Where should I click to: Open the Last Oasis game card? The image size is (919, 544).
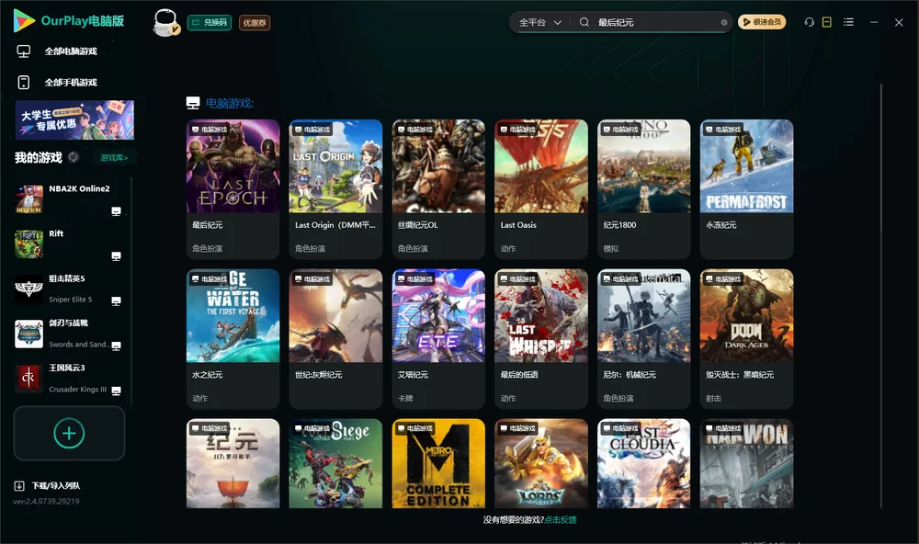click(541, 189)
